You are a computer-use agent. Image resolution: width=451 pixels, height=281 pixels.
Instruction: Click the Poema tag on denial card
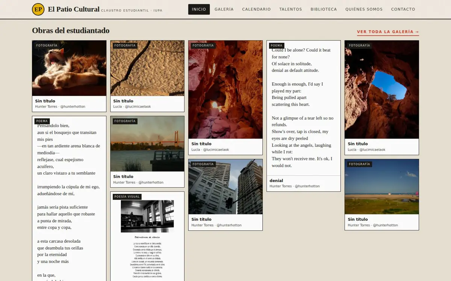(276, 46)
